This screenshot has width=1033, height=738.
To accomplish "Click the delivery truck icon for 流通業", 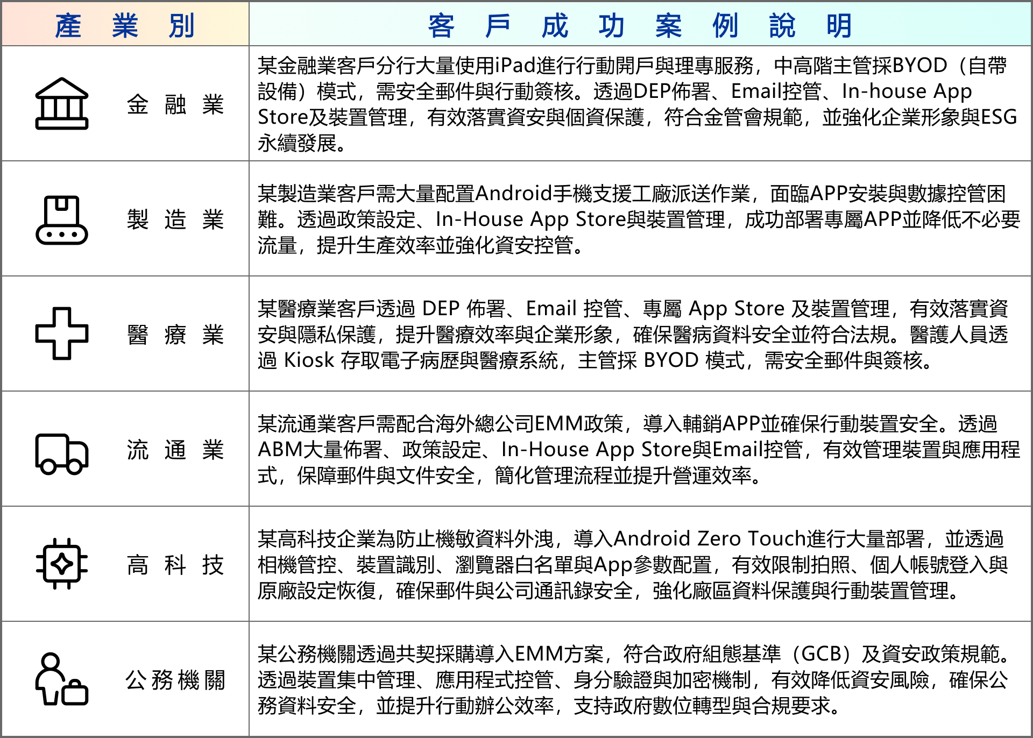I will pyautogui.click(x=61, y=453).
